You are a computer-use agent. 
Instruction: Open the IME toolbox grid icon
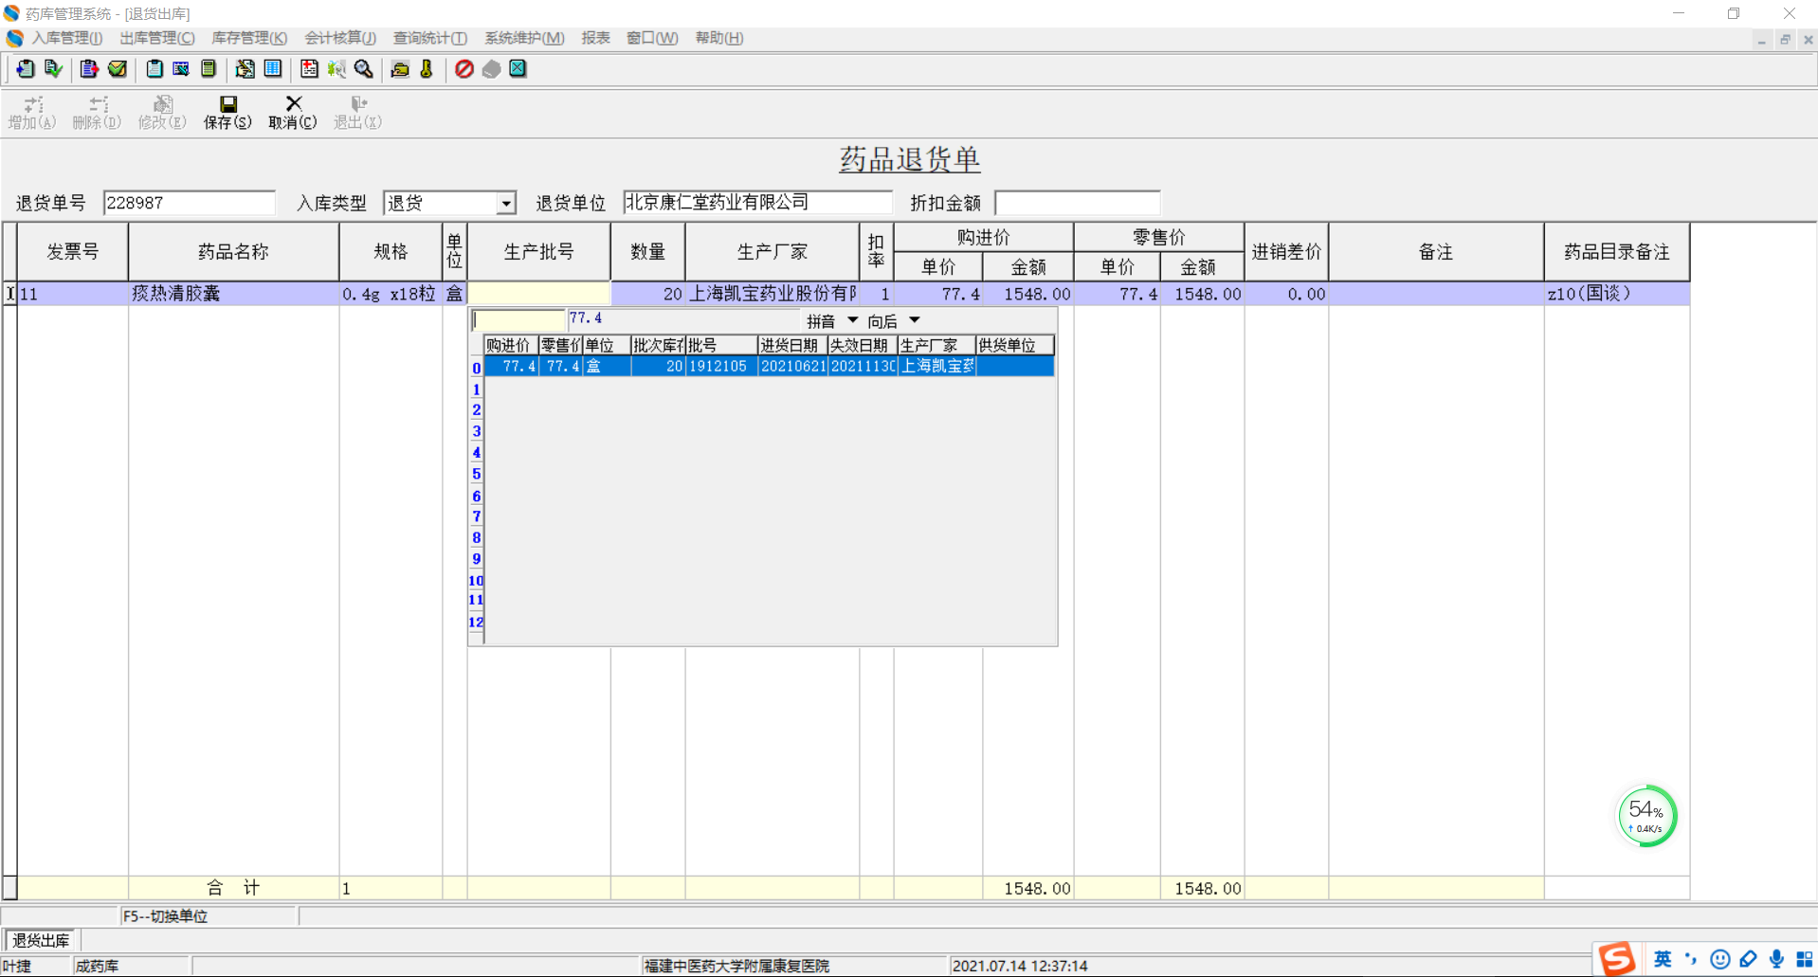point(1805,960)
